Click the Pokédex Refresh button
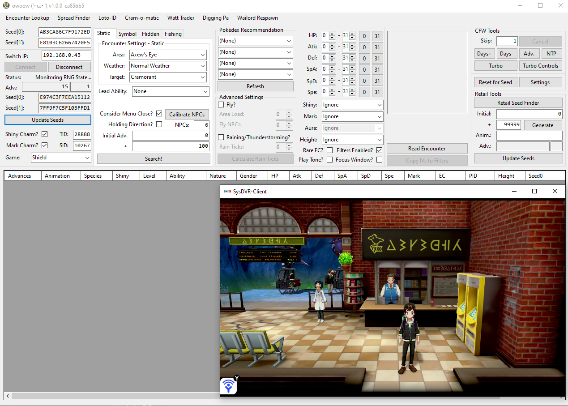Viewport: 568px width, 406px height. (256, 86)
